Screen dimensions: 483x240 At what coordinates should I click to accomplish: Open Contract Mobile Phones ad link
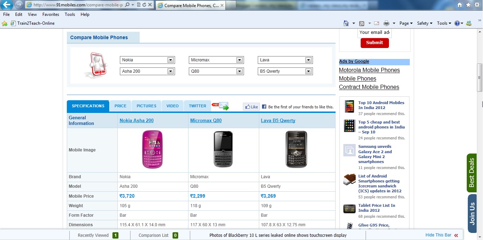click(369, 87)
